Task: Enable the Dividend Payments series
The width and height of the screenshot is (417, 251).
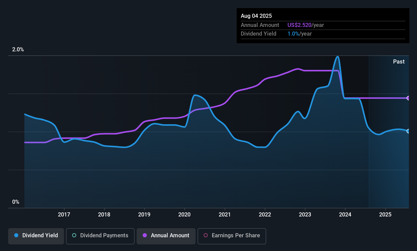Action: coord(100,236)
